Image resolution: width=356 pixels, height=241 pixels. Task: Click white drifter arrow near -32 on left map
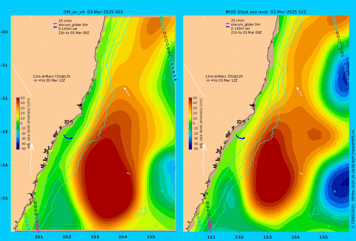point(127,91)
